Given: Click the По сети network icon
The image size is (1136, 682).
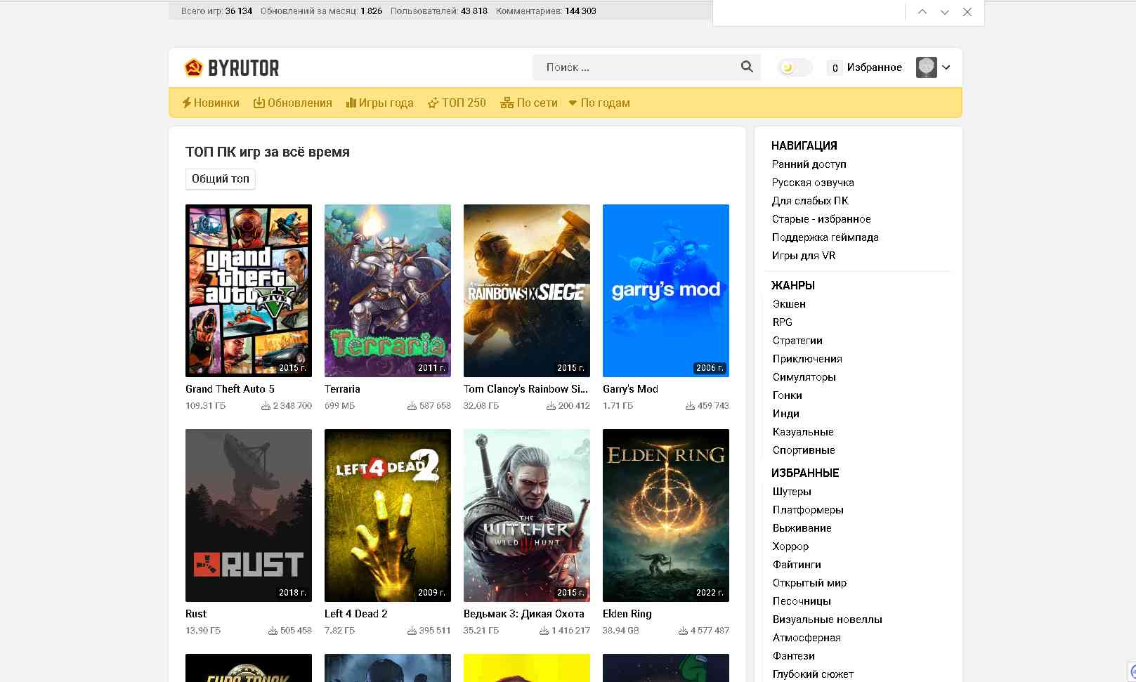Looking at the screenshot, I should 507,103.
